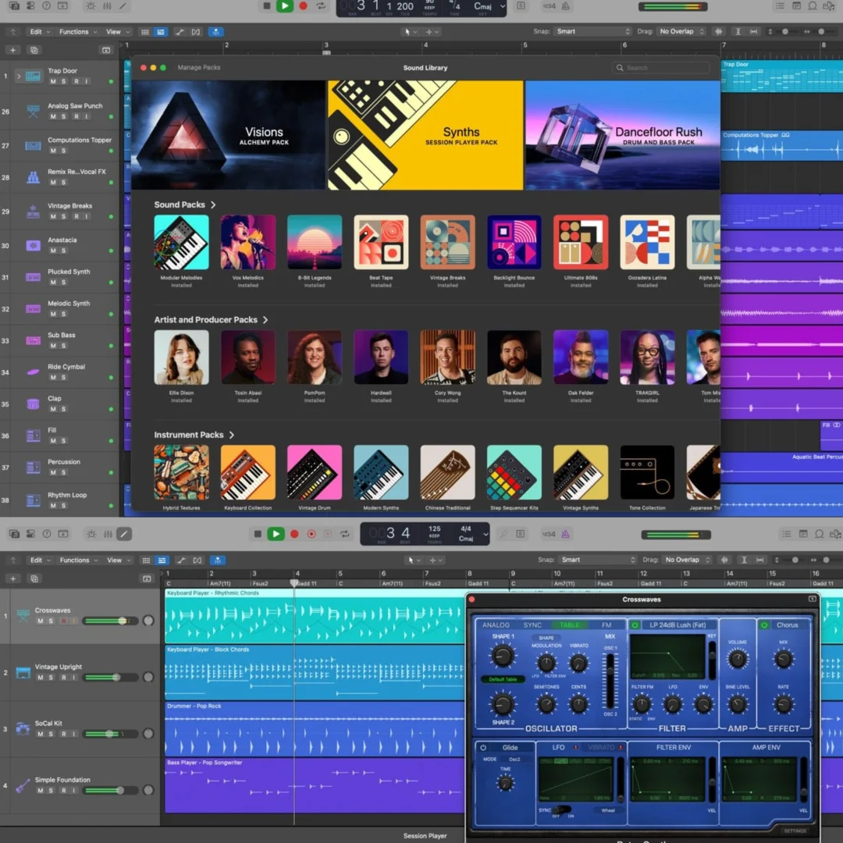This screenshot has height=843, width=843.
Task: Open the Vintage Breaks sound pack
Action: (x=447, y=242)
